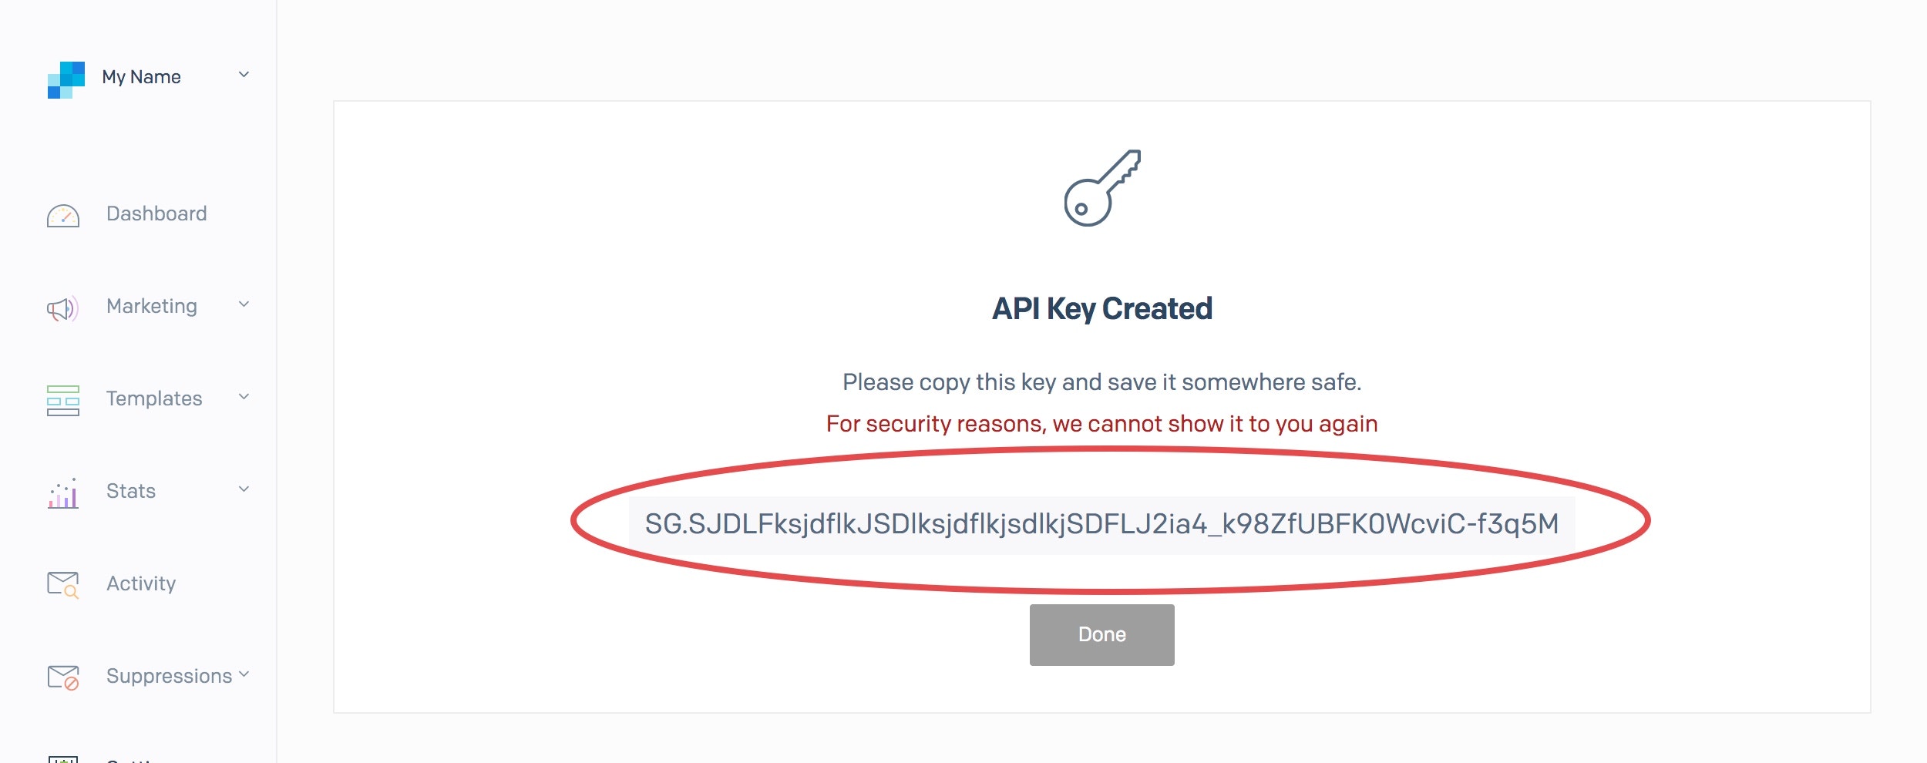
Task: Click the Templates layout icon
Action: click(63, 400)
